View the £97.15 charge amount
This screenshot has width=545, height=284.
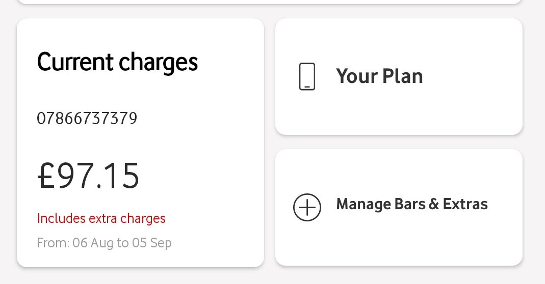[x=88, y=176]
